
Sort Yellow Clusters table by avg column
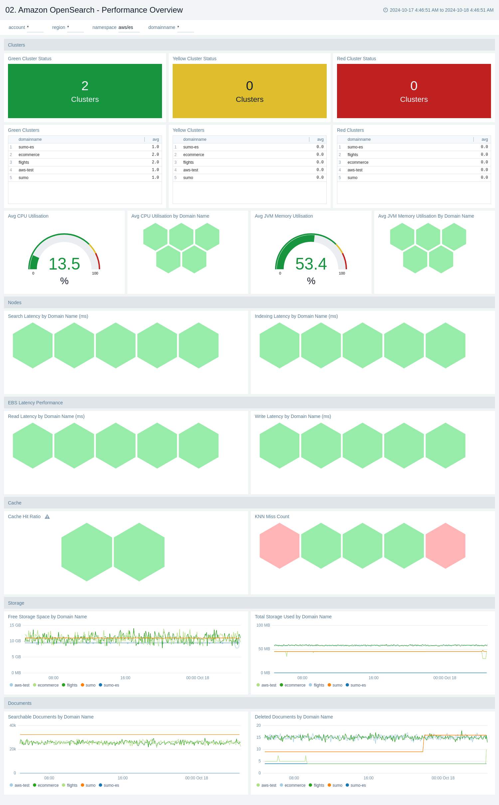click(x=320, y=139)
